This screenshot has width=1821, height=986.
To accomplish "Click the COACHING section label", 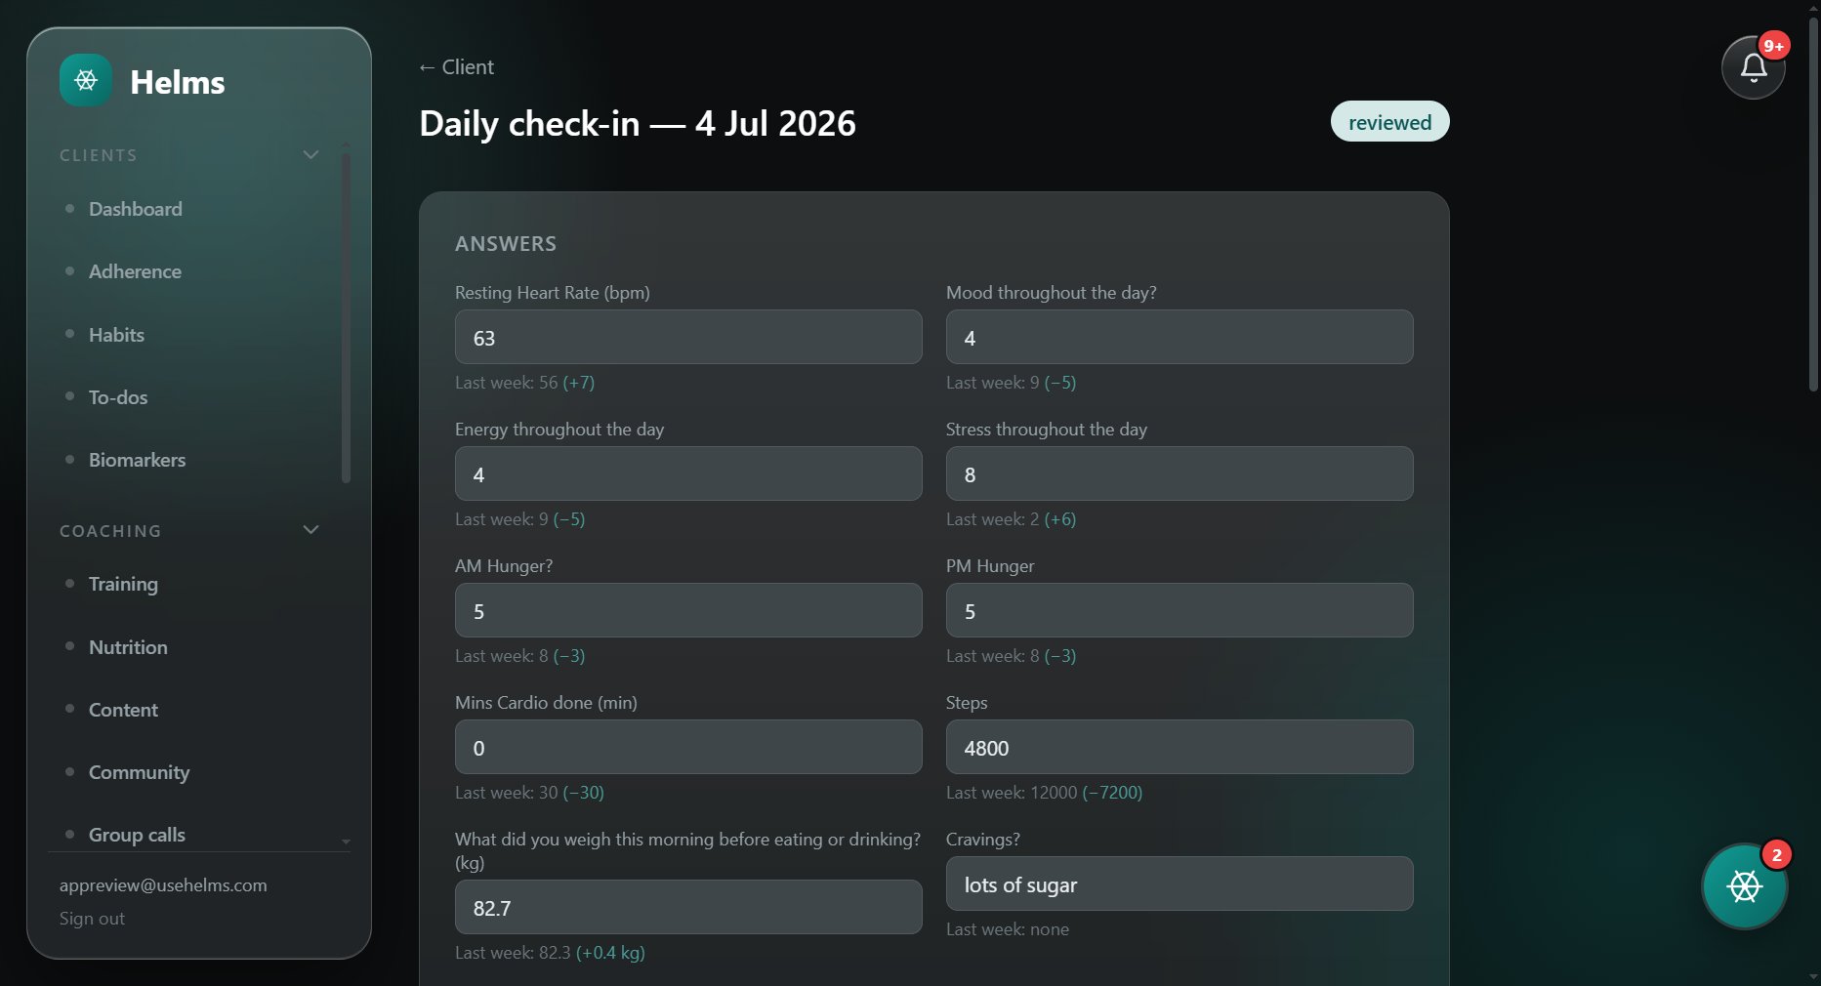I will coord(110,531).
